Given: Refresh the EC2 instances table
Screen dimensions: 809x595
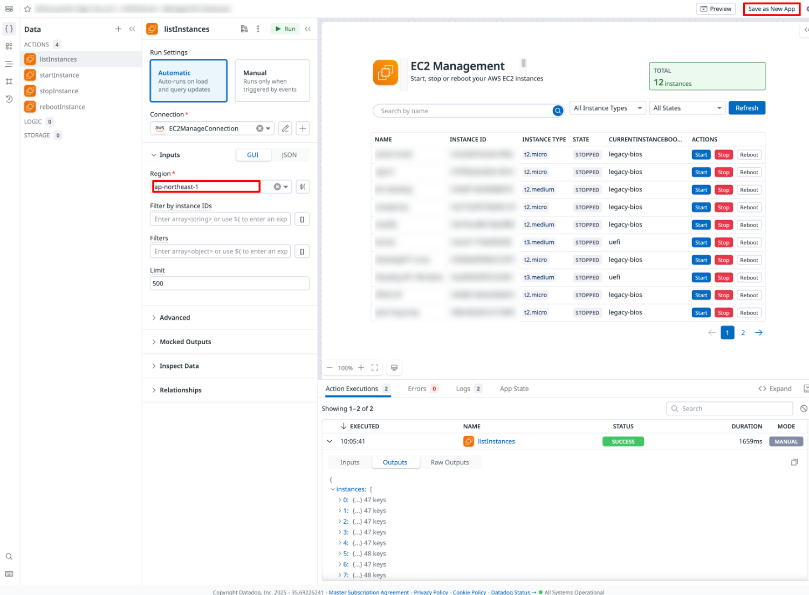Looking at the screenshot, I should click(x=747, y=108).
